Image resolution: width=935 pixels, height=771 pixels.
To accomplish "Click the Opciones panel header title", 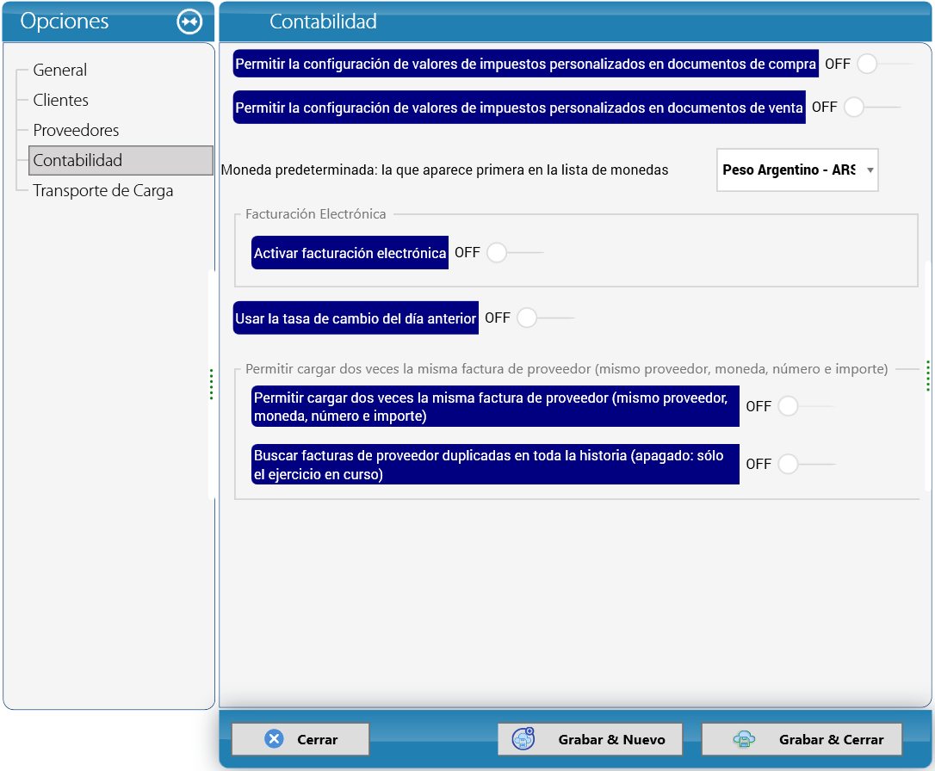I will pyautogui.click(x=65, y=21).
